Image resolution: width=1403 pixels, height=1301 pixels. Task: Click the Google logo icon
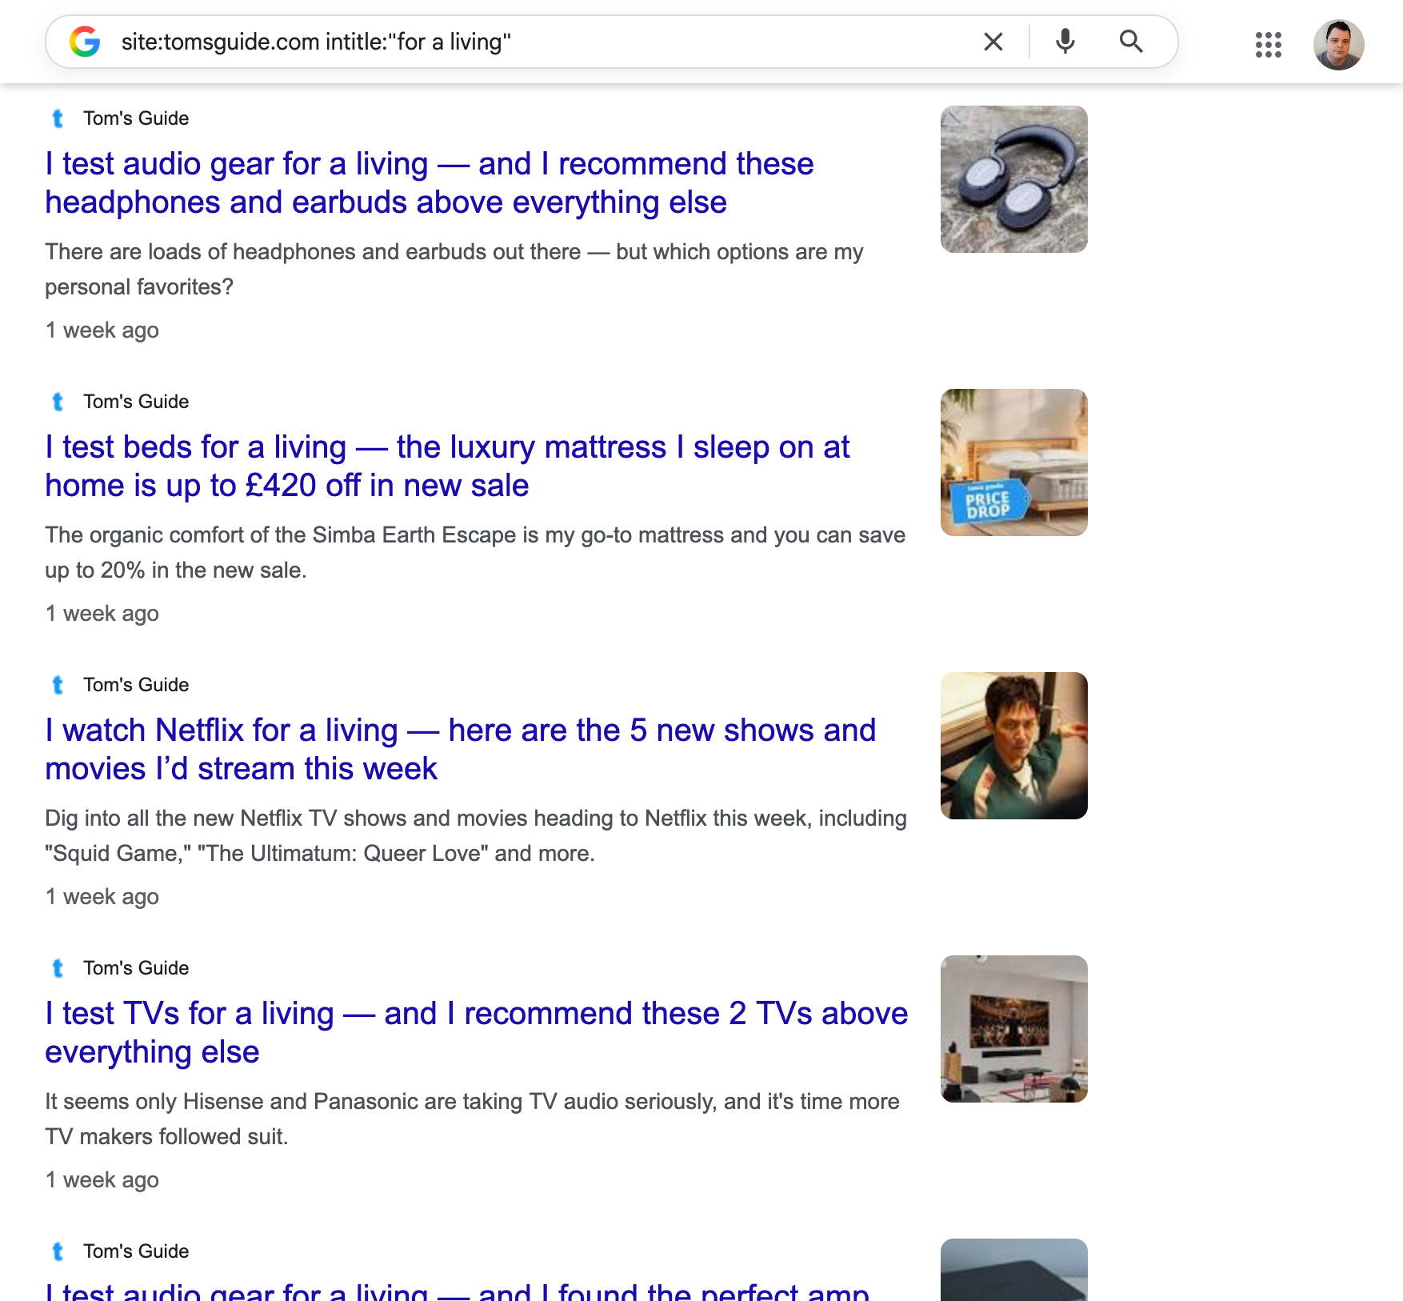[85, 42]
